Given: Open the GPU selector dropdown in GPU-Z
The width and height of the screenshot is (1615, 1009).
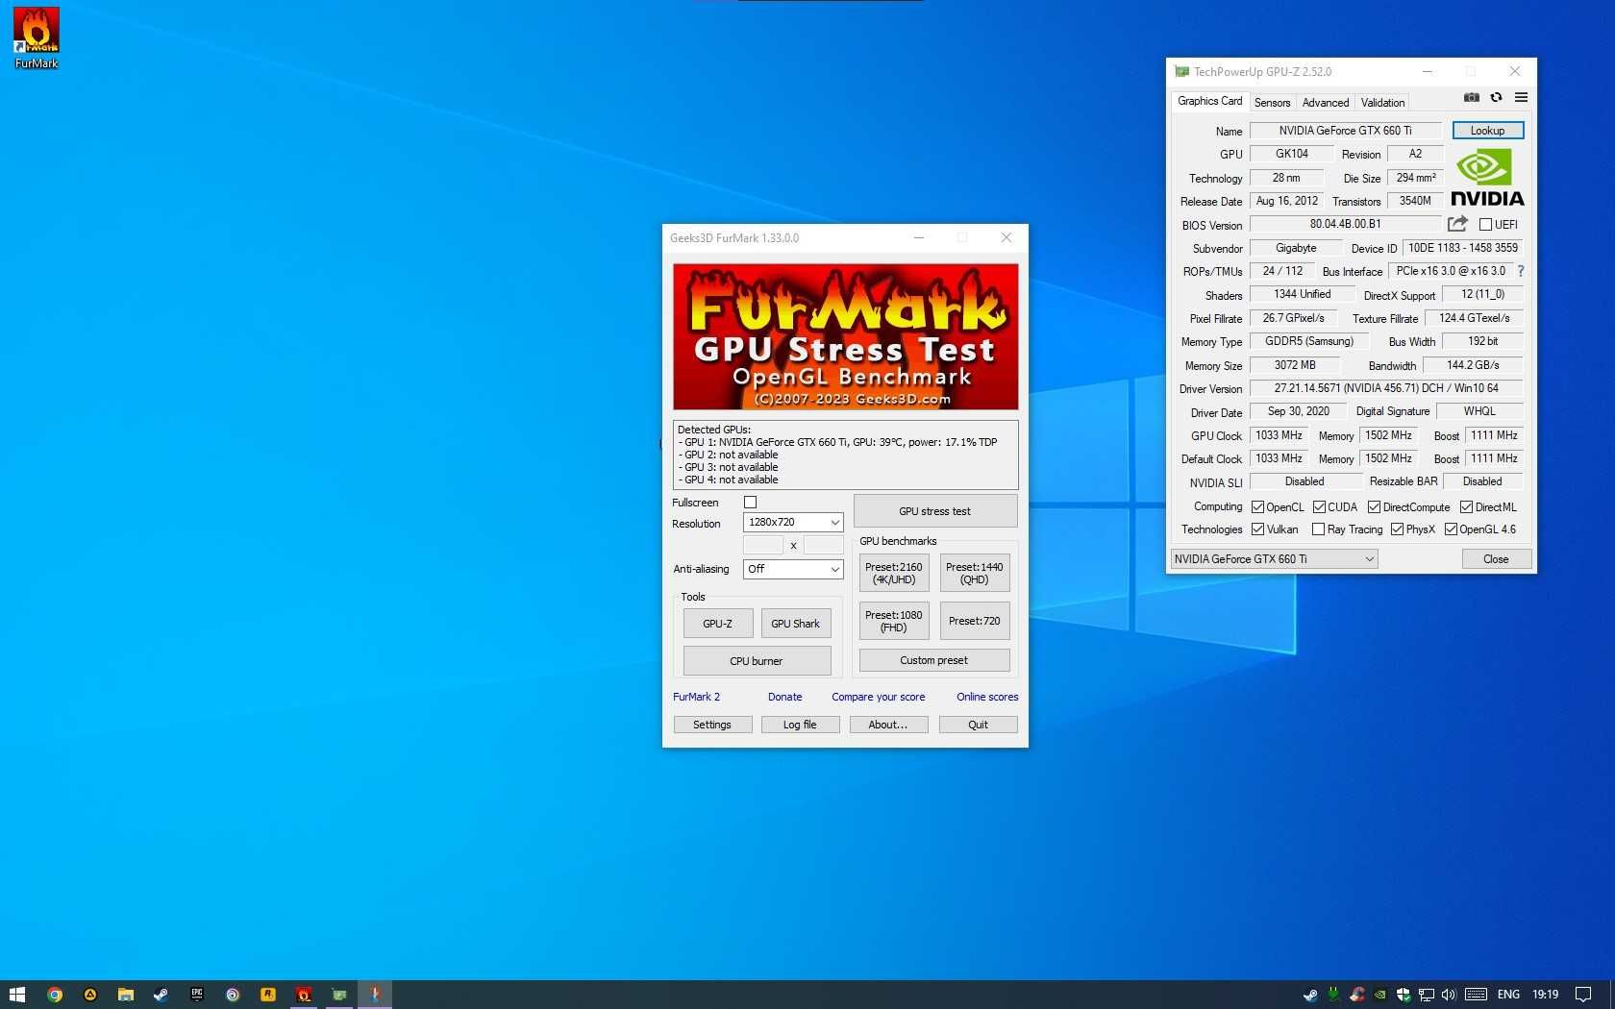Looking at the screenshot, I should (1274, 559).
